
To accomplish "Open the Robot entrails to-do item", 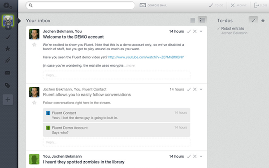I will (x=232, y=29).
